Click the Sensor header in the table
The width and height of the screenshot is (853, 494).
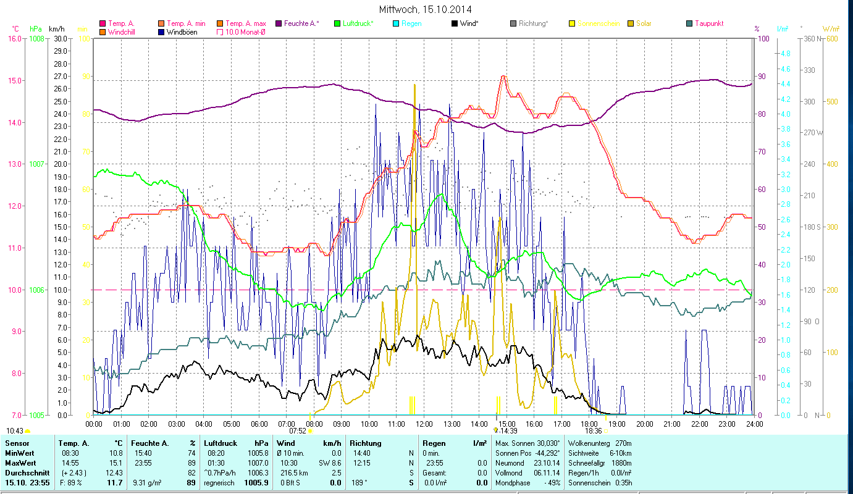17,443
